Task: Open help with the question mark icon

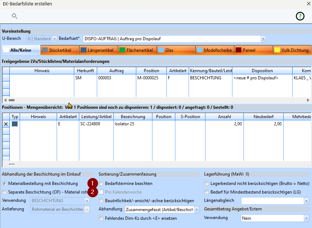Action: click(x=300, y=16)
